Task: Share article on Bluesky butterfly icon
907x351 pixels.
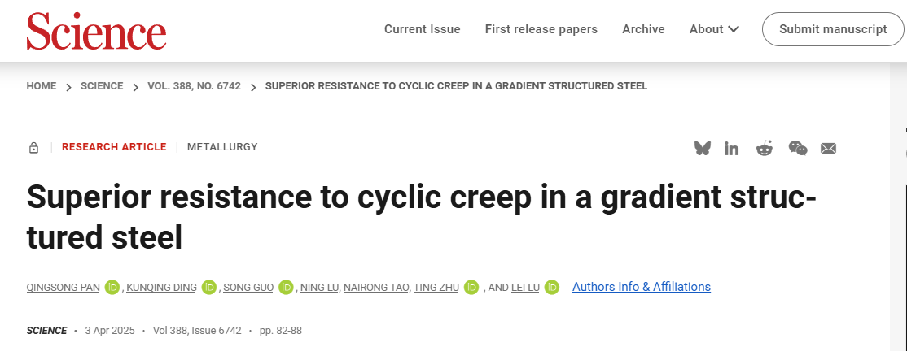Action: tap(702, 149)
